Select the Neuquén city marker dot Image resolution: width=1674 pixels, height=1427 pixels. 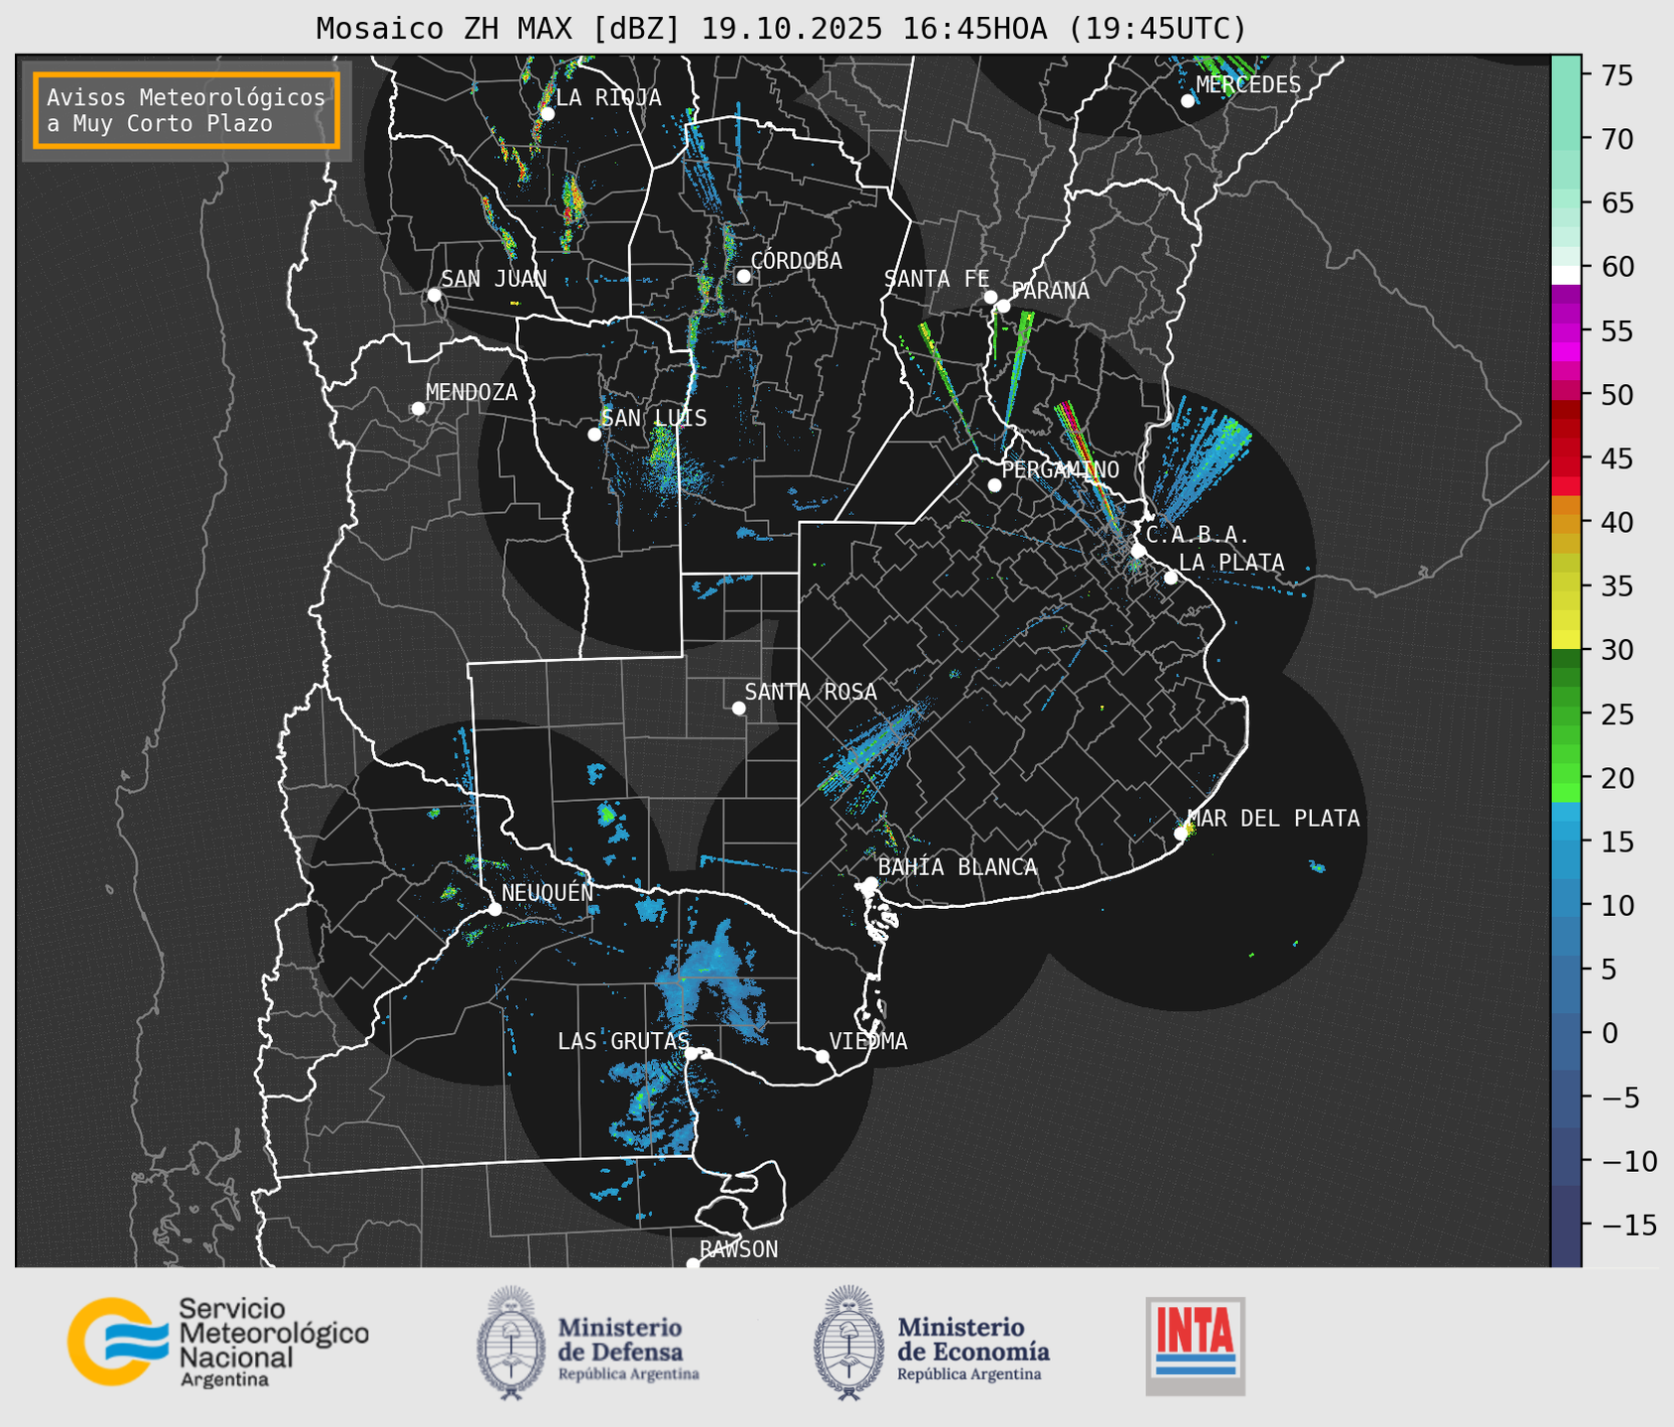click(494, 909)
